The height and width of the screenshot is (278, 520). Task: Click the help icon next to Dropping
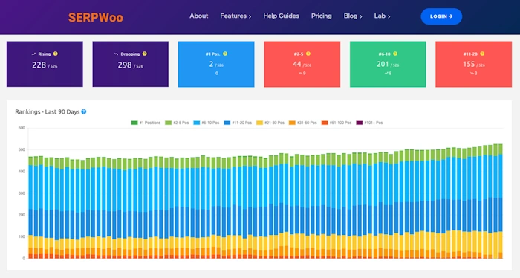[x=145, y=54]
